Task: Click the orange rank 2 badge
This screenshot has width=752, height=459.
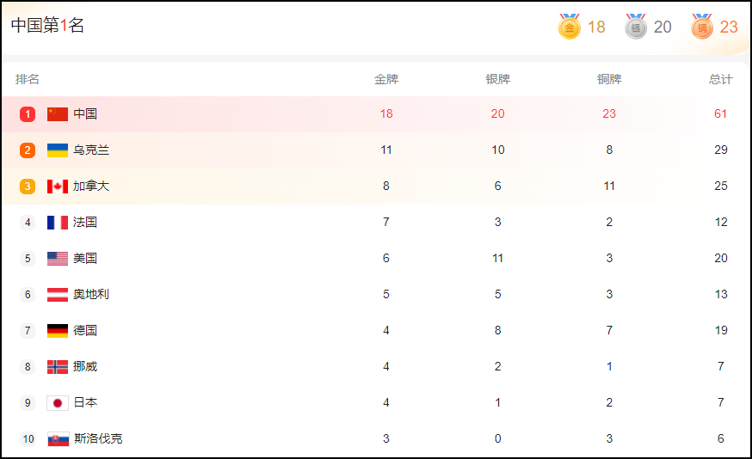Action: click(x=28, y=150)
